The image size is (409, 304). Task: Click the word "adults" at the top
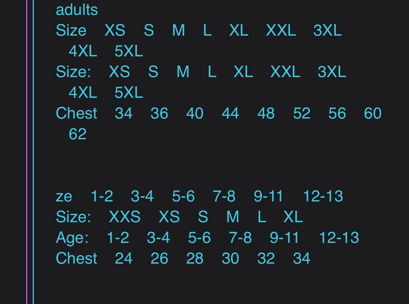click(x=77, y=10)
